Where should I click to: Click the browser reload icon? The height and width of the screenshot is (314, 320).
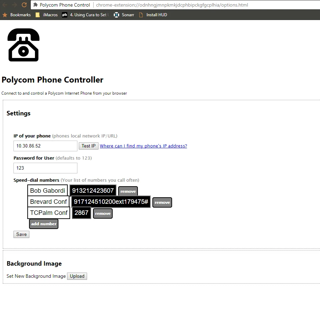point(24,5)
